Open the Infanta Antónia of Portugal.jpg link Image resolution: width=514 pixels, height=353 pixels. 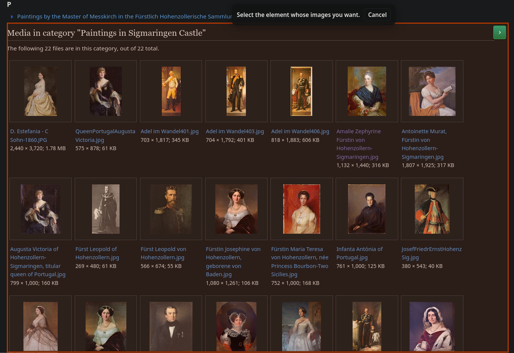tap(359, 253)
